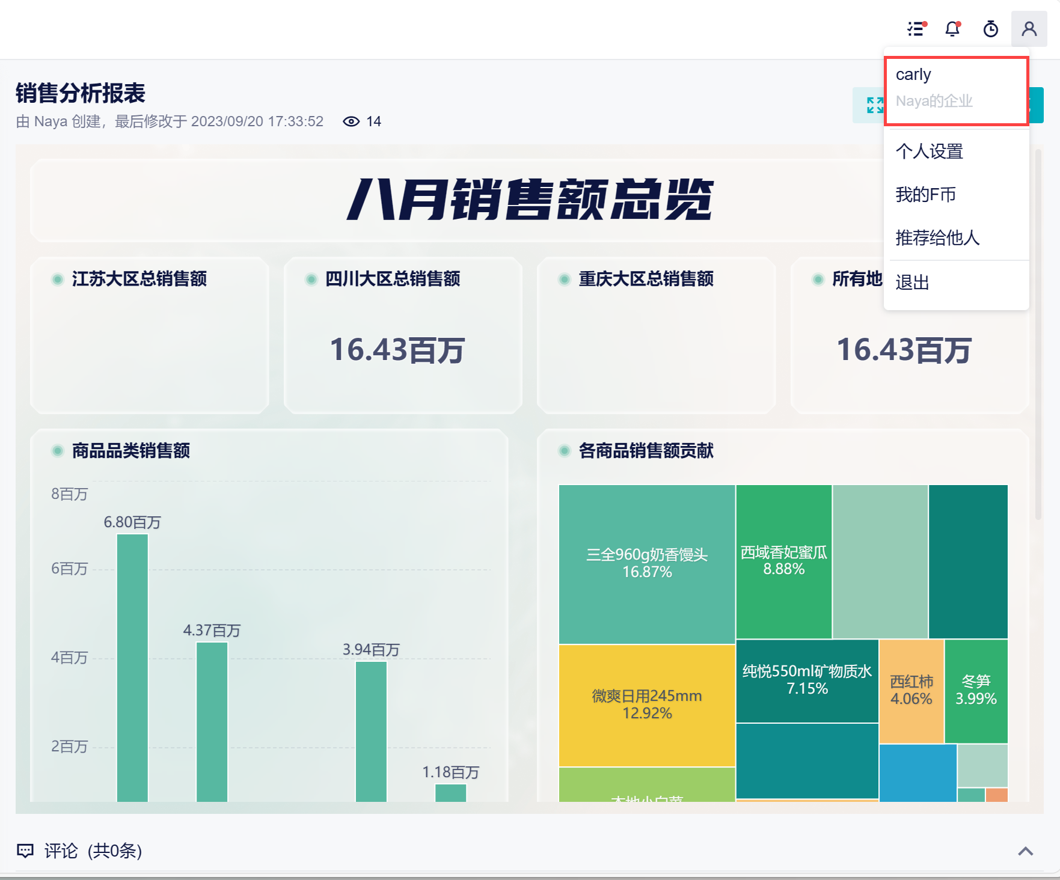
Task: Select the 微爽日用245mm 12.92% treemap block
Action: (x=647, y=706)
